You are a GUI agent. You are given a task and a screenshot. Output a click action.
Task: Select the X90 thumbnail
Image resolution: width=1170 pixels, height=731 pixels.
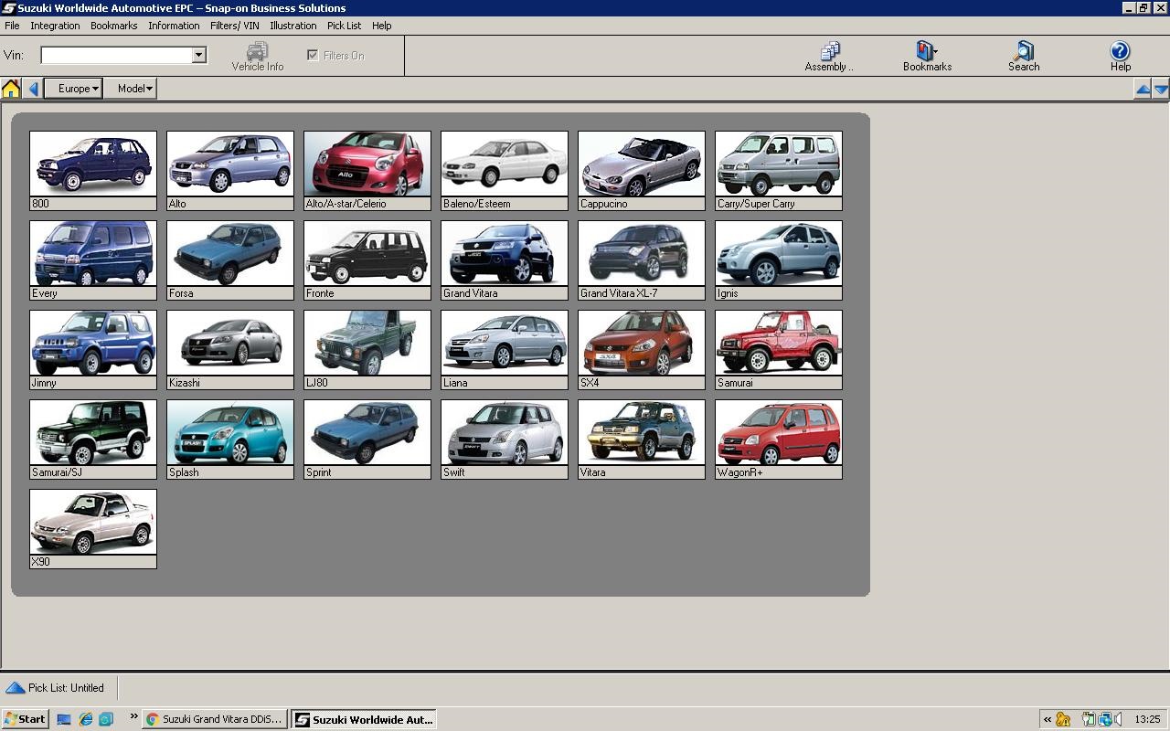tap(93, 529)
